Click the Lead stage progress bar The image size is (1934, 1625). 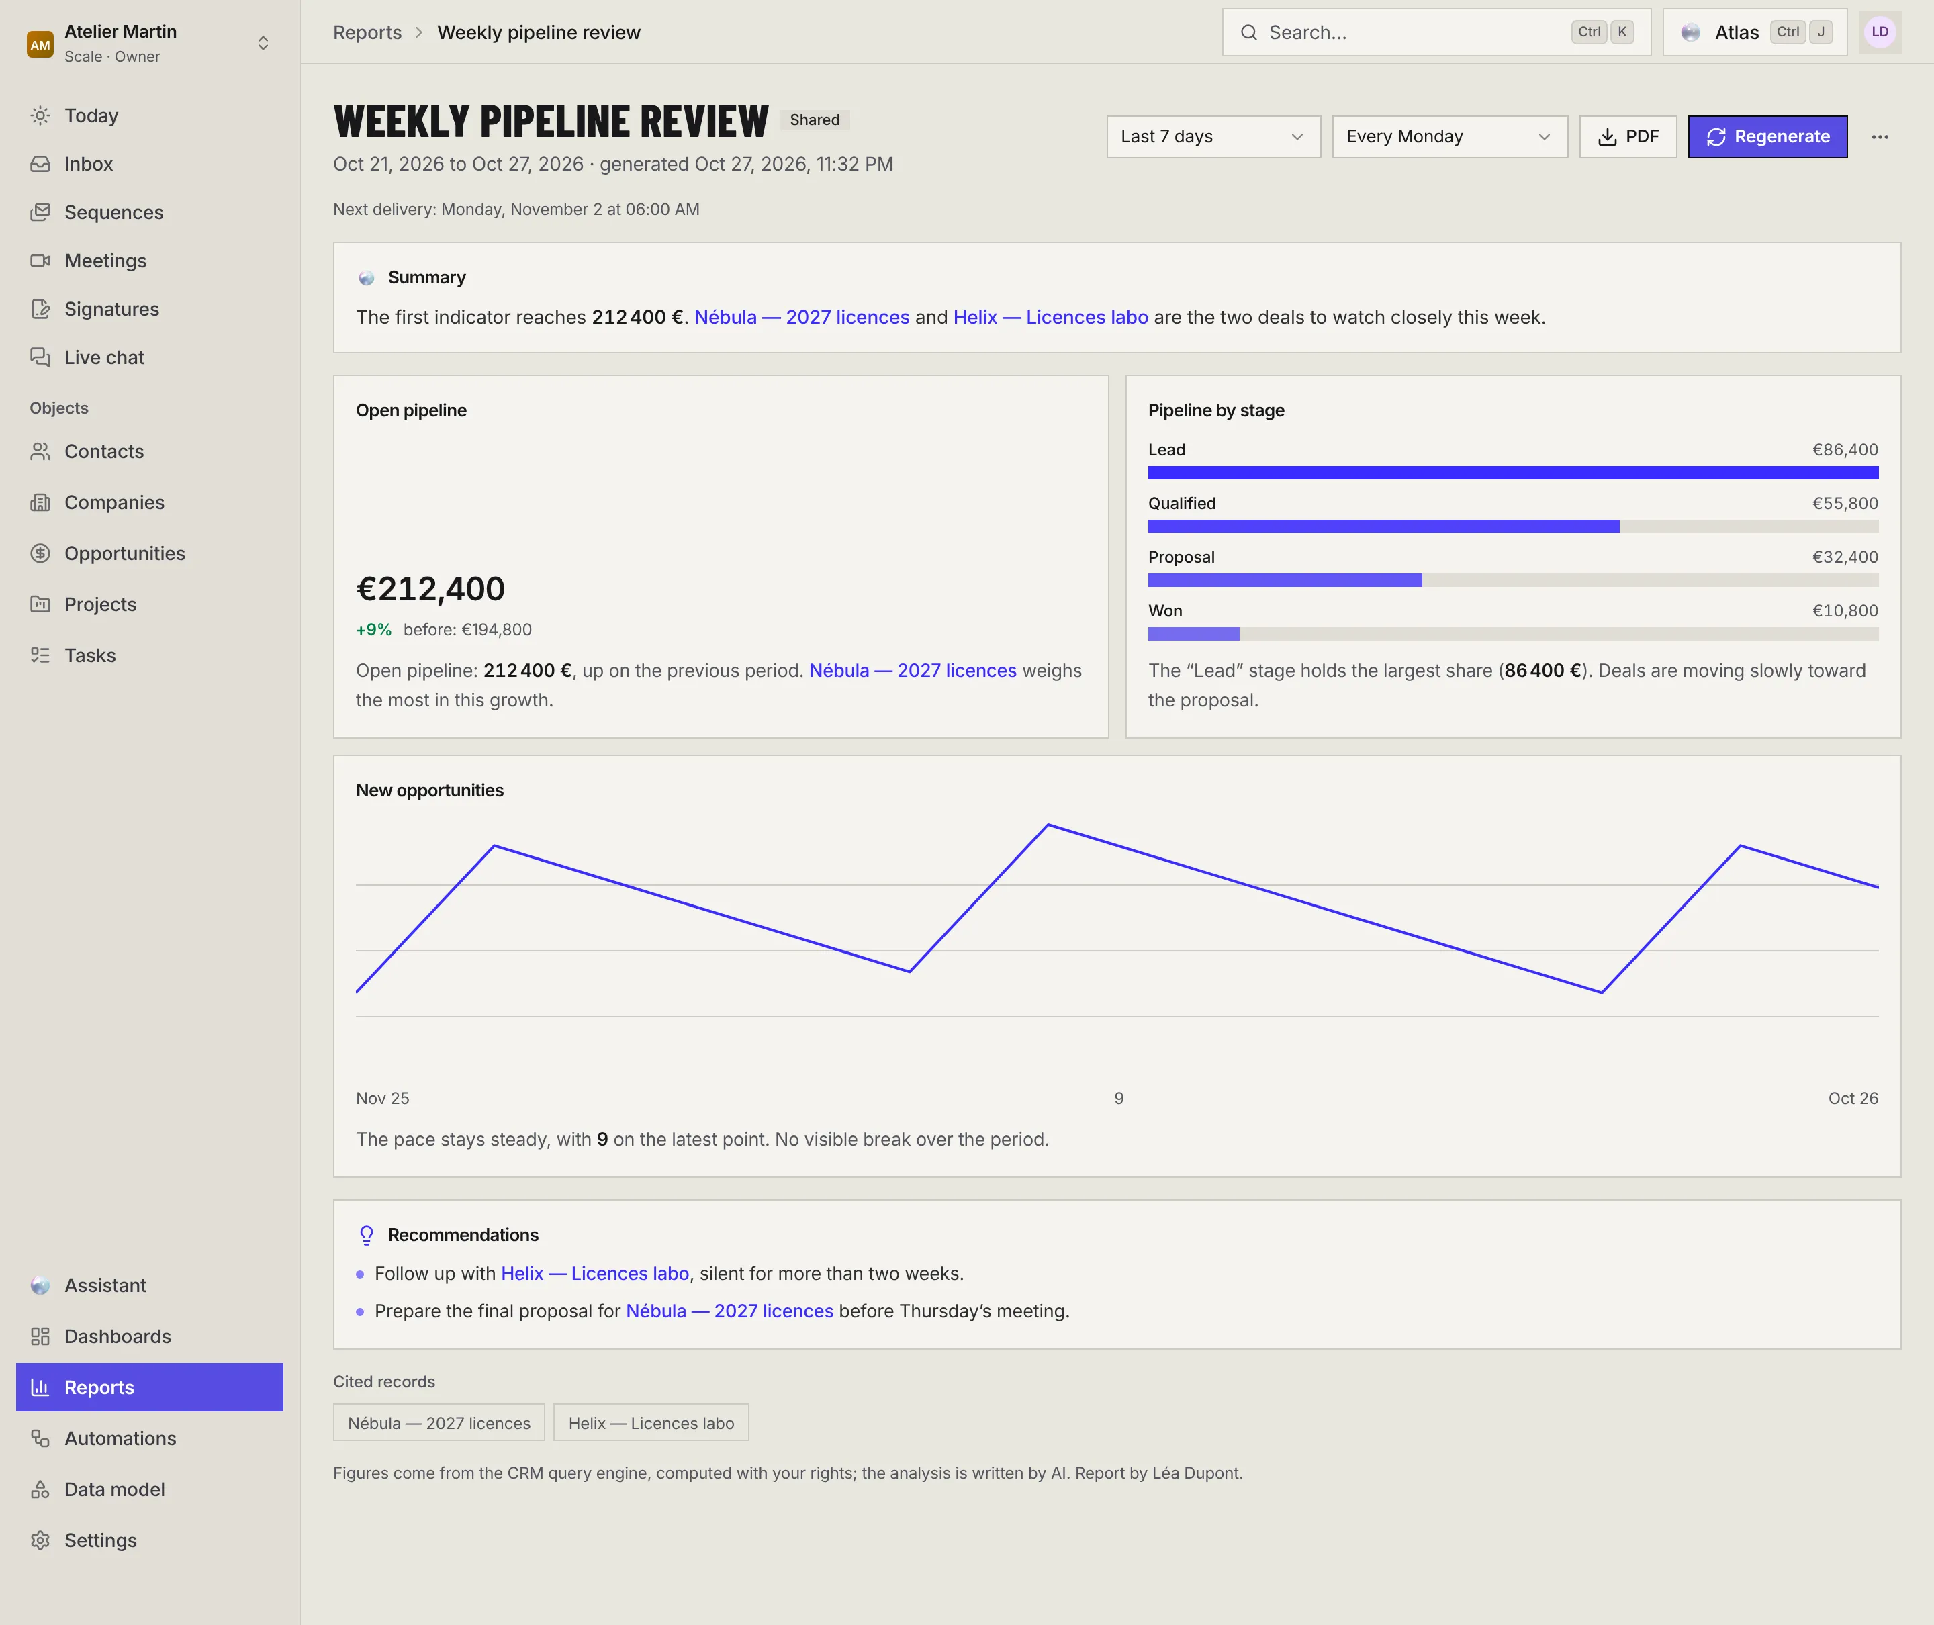coord(1512,473)
